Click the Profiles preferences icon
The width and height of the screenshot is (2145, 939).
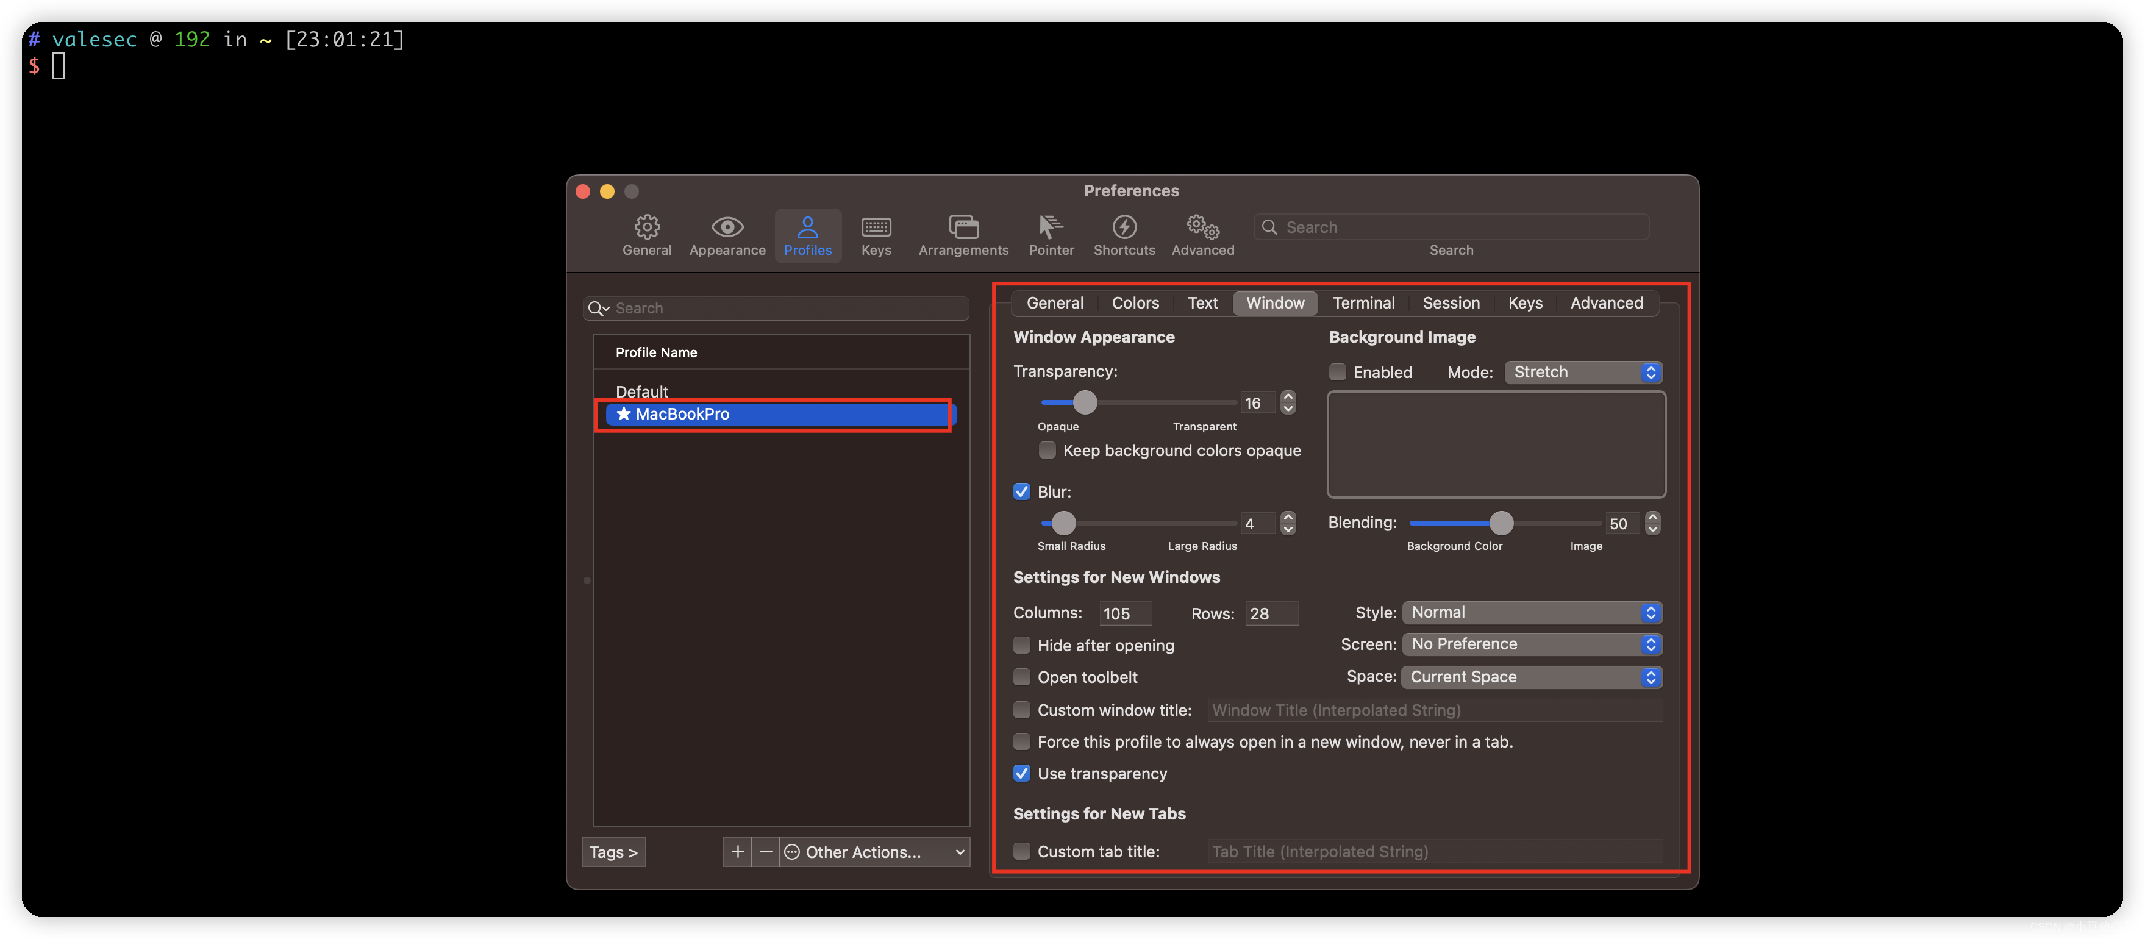click(x=807, y=233)
